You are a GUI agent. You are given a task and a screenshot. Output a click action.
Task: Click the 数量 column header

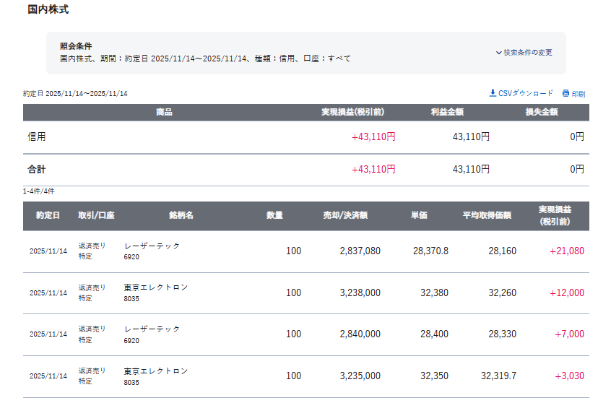pyautogui.click(x=274, y=215)
